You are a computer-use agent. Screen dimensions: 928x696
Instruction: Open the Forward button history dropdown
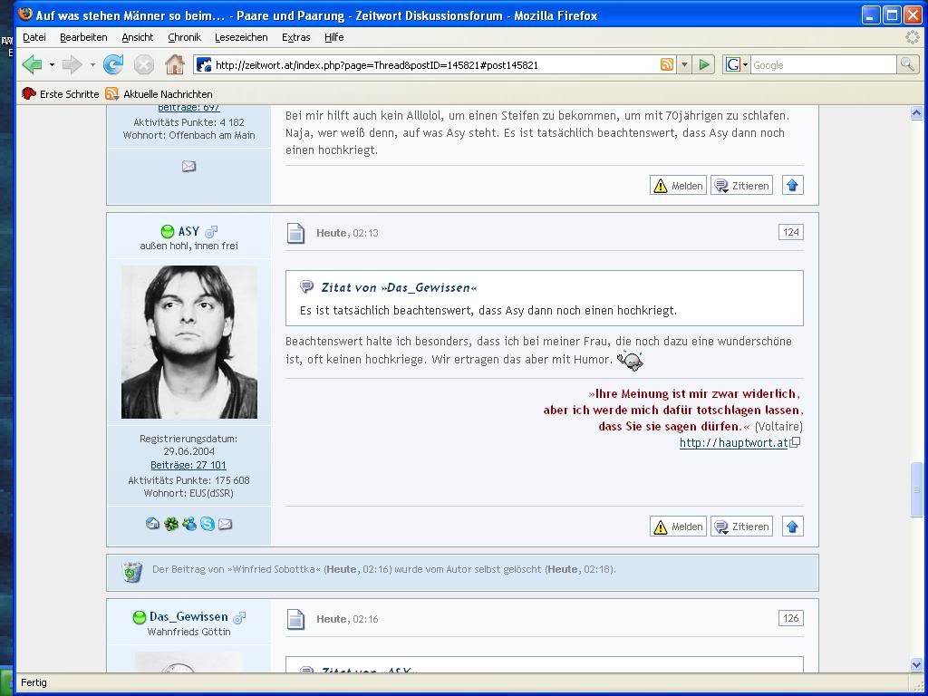click(92, 64)
